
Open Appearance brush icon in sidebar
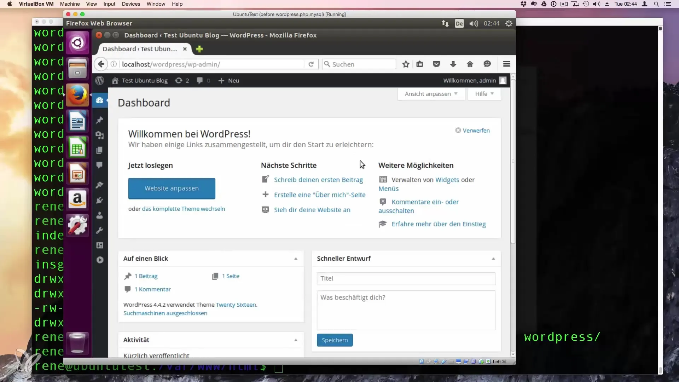(x=100, y=185)
